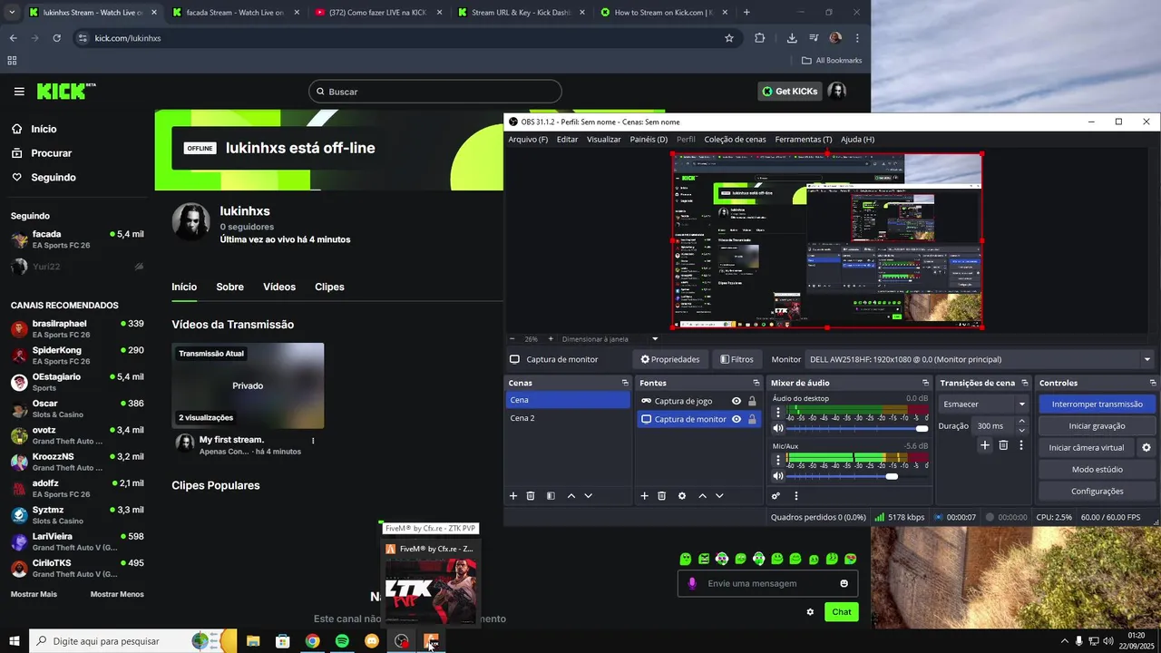Image resolution: width=1161 pixels, height=653 pixels.
Task: Adjust Áudio do desktop volume slider
Action: (x=857, y=429)
